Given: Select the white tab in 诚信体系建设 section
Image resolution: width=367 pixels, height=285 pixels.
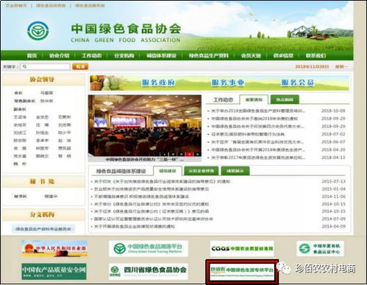Looking at the screenshot, I should [168, 171].
